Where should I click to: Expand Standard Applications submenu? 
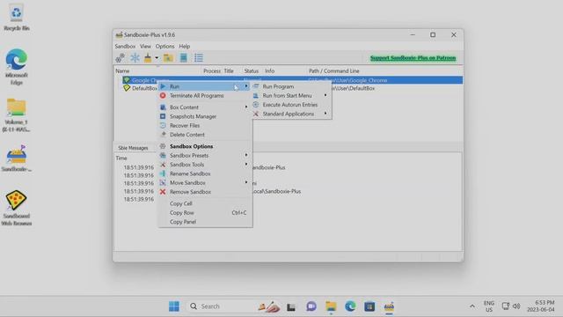291,114
